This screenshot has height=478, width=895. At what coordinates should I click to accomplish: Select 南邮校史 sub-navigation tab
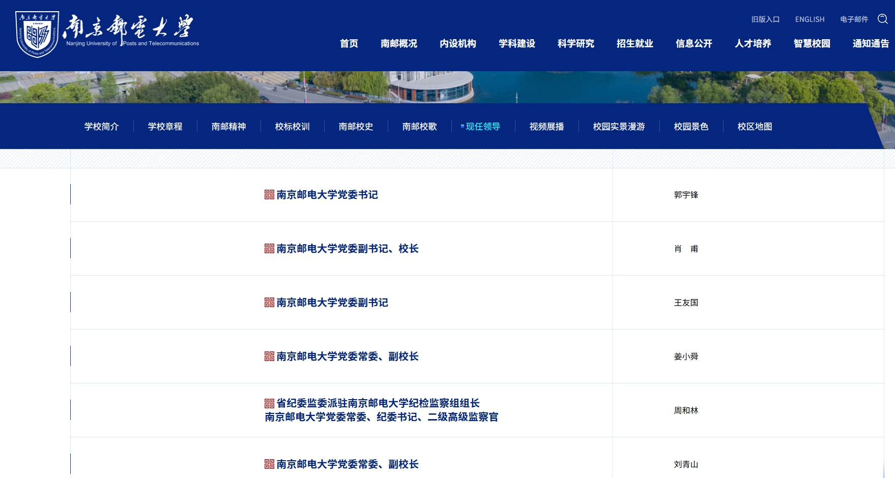356,127
